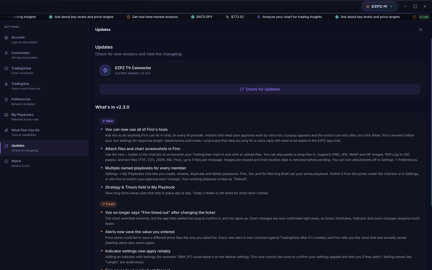Click the New changelog badge
The height and width of the screenshot is (270, 432).
(x=108, y=121)
